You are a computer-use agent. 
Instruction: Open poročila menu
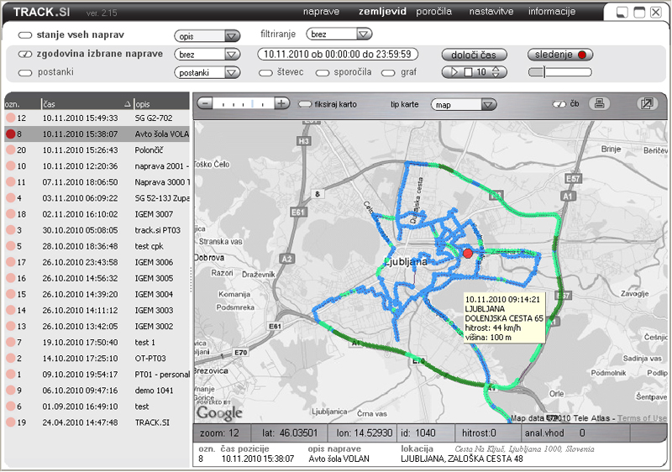tap(433, 12)
